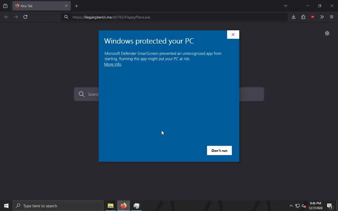Minimize the browser window
Image resolution: width=338 pixels, height=211 pixels.
307,6
